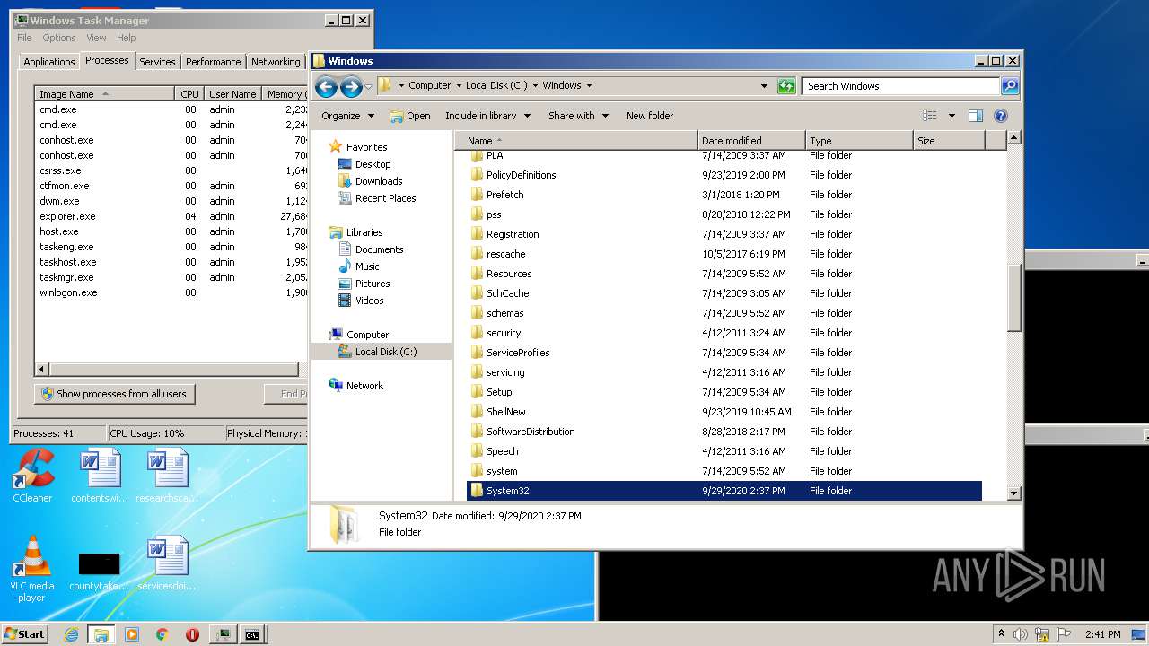Click the New folder button
Screen dimensions: 1149x646
tap(650, 116)
